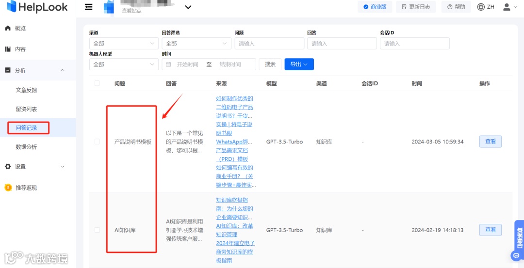The image size is (524, 268).
Task: Open 文章反馈 article feedback
Action: tap(26, 90)
